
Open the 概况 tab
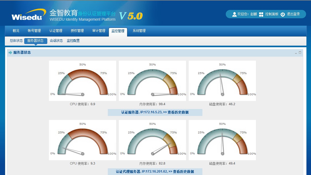point(16,31)
